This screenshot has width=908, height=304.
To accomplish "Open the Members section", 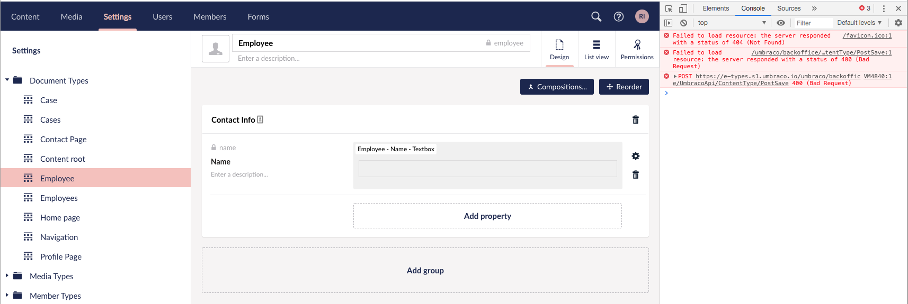I will [210, 17].
